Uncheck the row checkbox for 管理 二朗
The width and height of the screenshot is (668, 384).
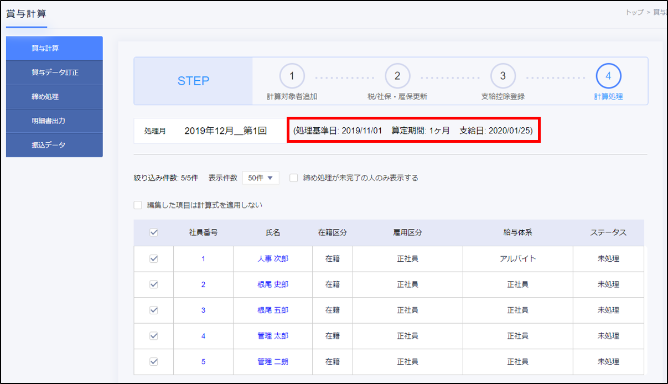pyautogui.click(x=154, y=362)
